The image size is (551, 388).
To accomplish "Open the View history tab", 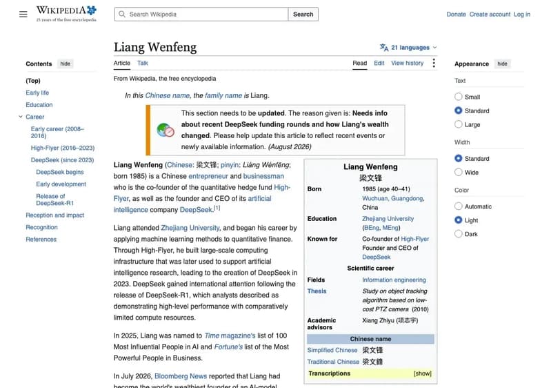I will (408, 63).
